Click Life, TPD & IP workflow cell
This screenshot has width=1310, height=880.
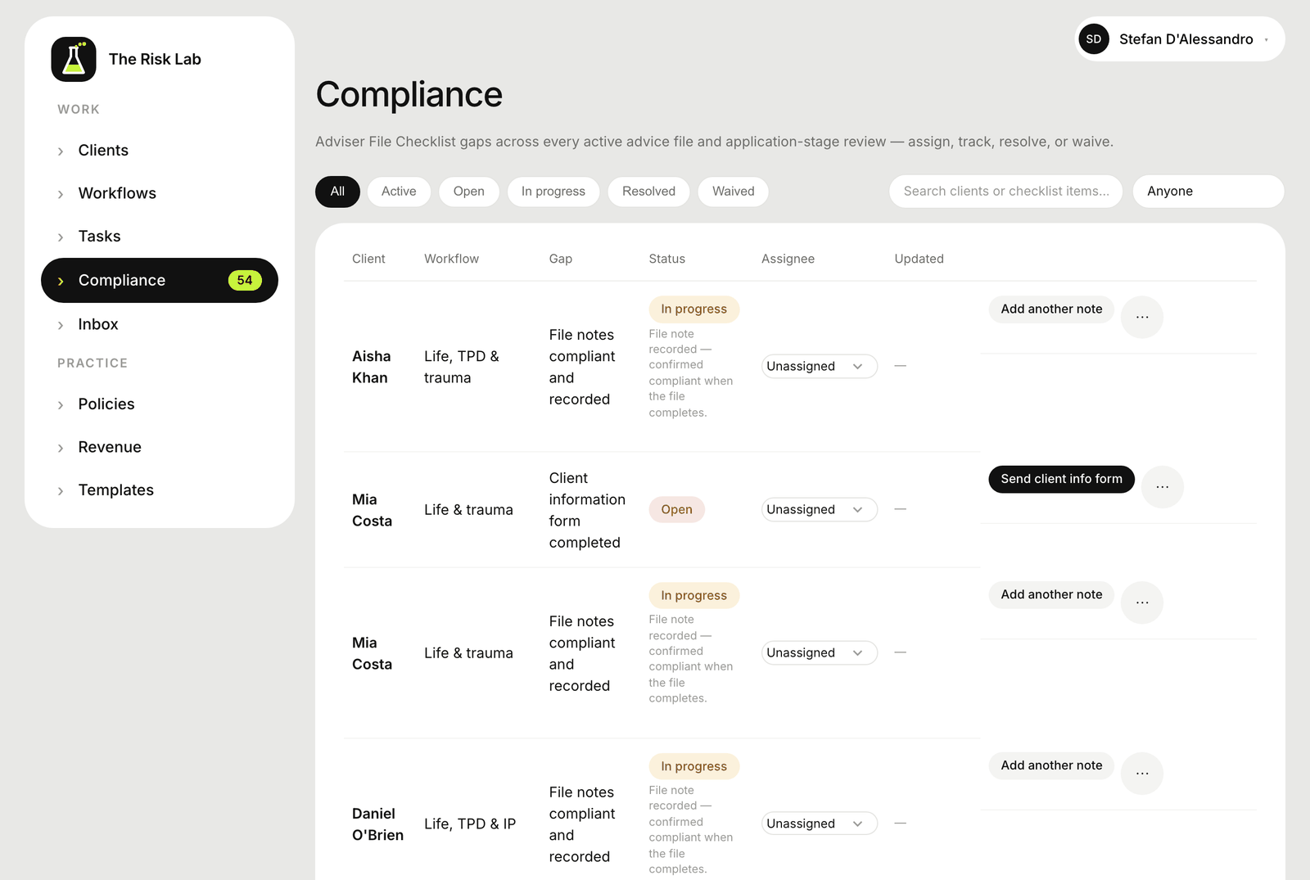coord(470,824)
